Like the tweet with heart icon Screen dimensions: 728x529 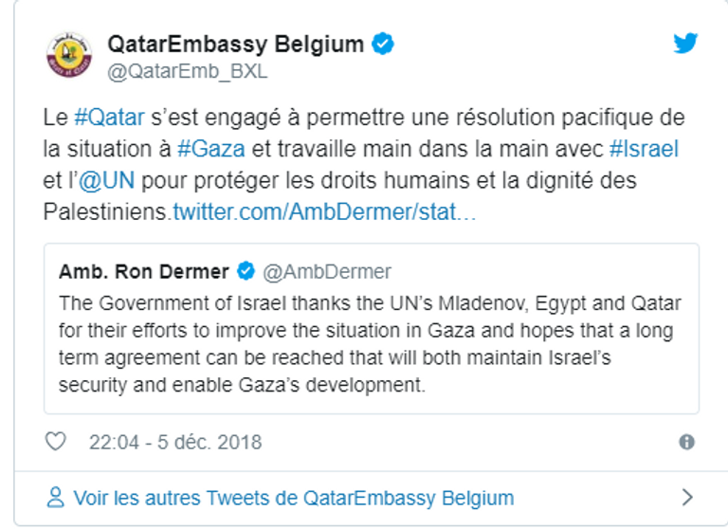click(57, 442)
